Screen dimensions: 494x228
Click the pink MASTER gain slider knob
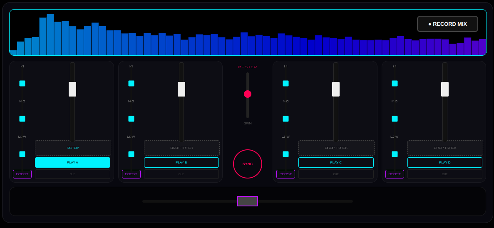point(248,94)
